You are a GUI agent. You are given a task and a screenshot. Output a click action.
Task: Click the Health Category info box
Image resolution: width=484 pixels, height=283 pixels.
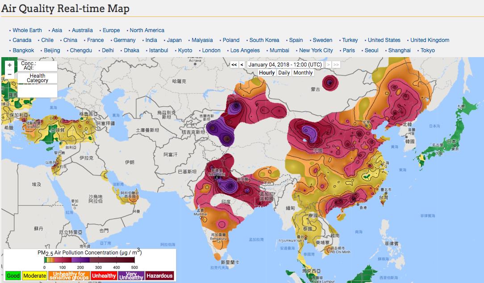point(38,78)
